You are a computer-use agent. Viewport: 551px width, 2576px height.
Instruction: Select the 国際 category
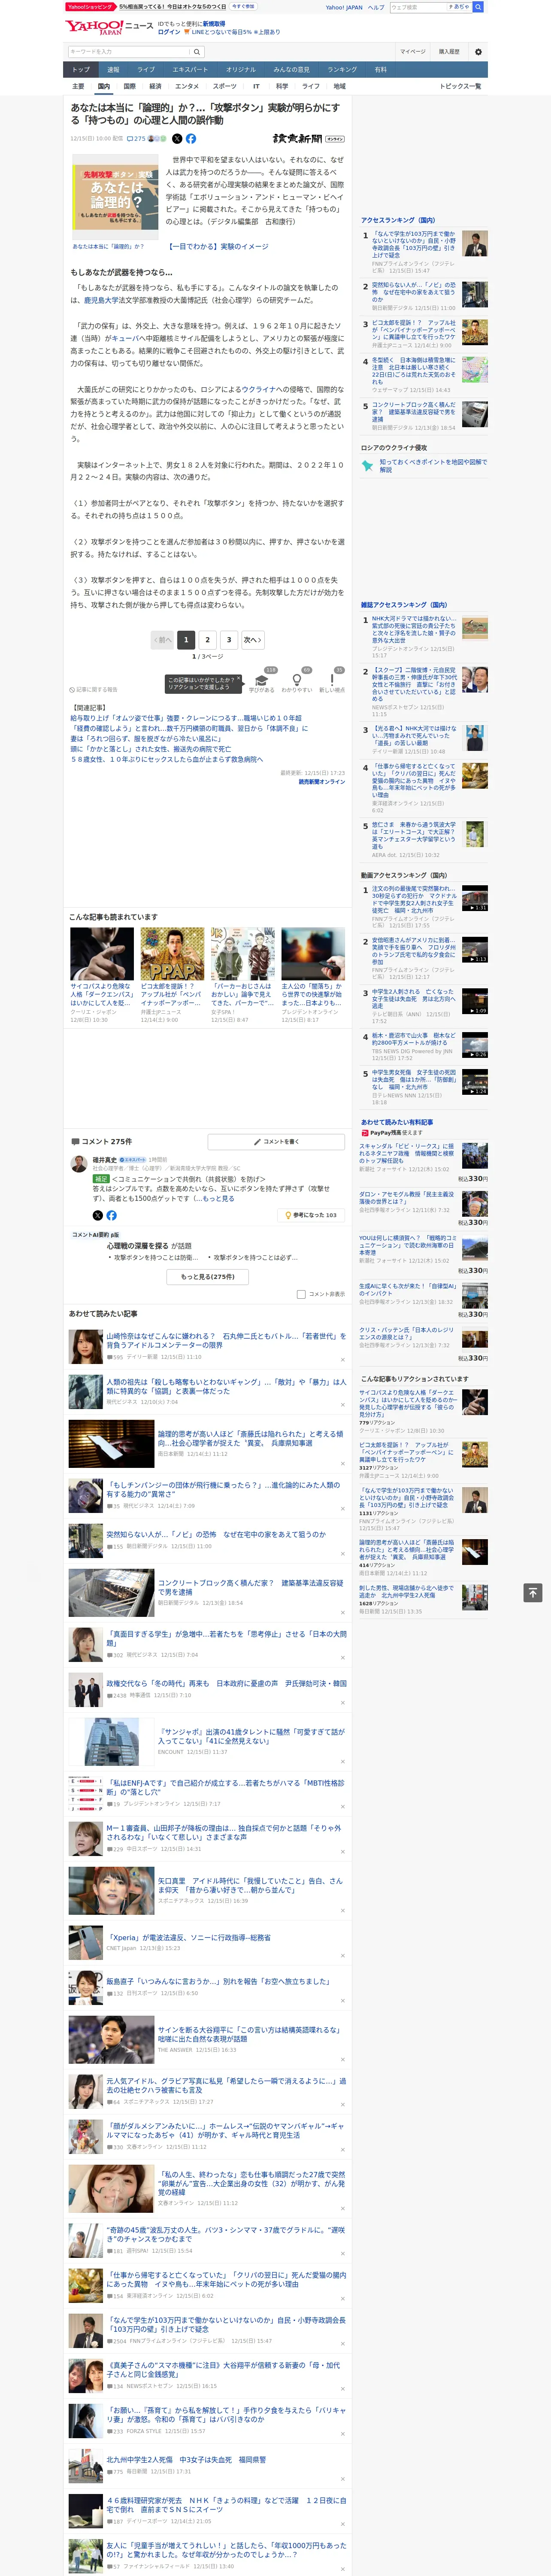tap(129, 86)
